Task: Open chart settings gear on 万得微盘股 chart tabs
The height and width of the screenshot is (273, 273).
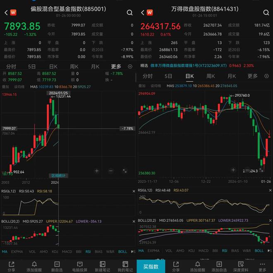Action: click(266, 76)
